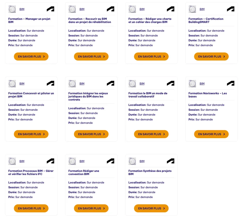Click En savoir plus for Synthèse des projets BIM

point(151,208)
